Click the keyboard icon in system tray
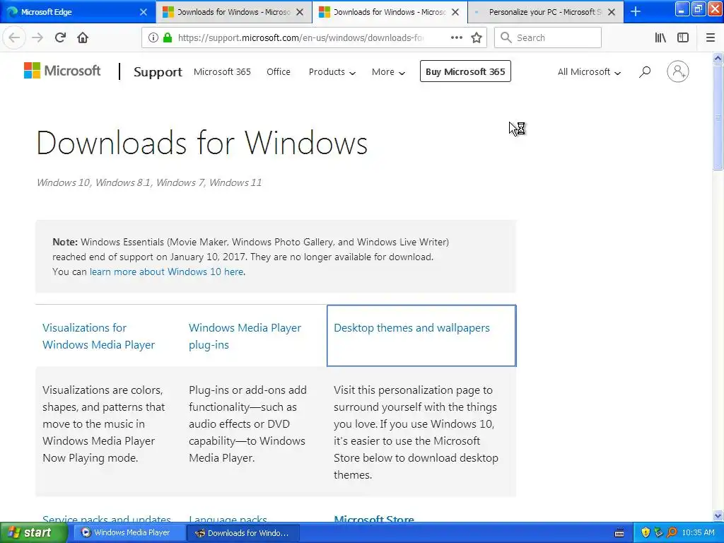Screen dimensions: 724x543 pos(619,533)
